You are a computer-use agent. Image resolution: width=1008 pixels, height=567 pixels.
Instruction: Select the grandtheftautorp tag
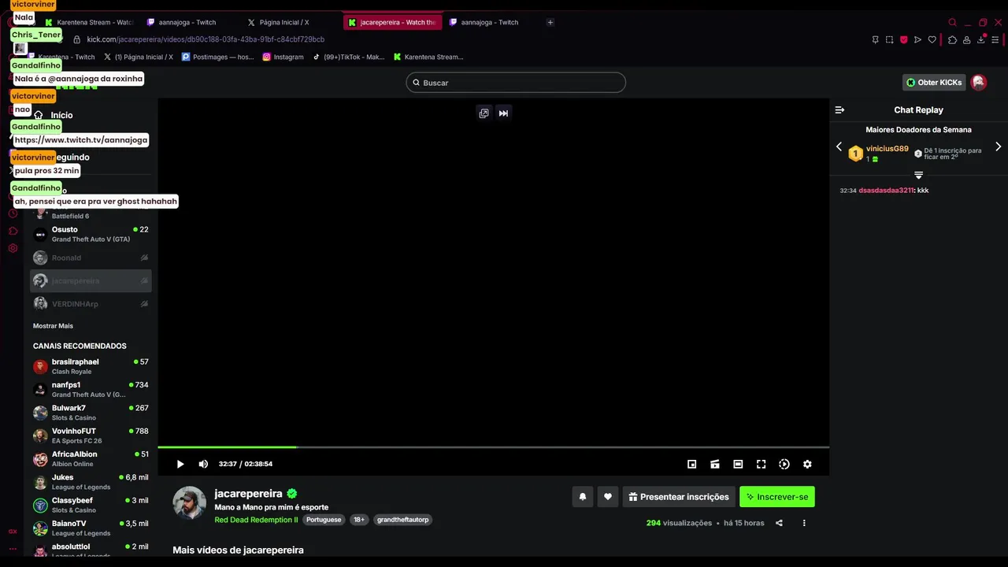402,520
